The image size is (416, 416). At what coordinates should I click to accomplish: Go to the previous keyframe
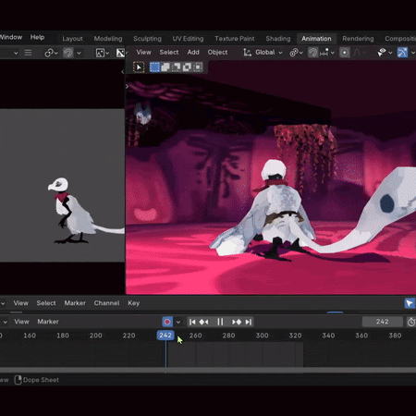click(203, 322)
